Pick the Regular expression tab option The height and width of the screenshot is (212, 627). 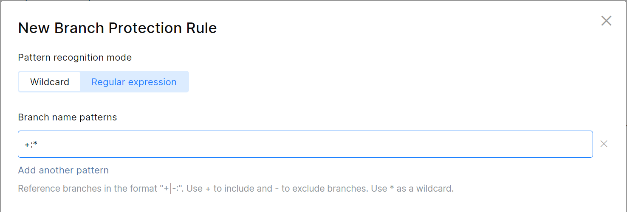click(x=134, y=82)
